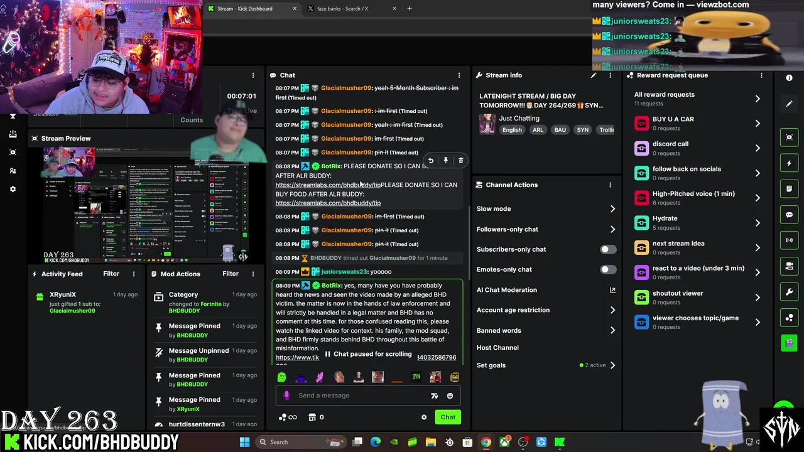804x452 pixels.
Task: Open Reward request queue three-dot menu
Action: (x=761, y=75)
